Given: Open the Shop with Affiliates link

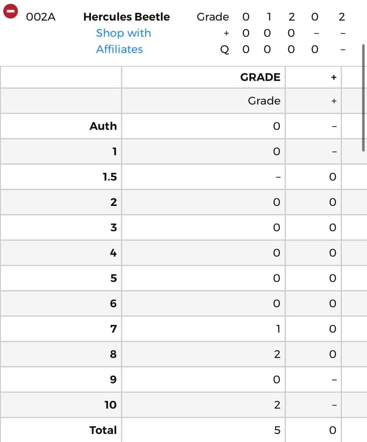Looking at the screenshot, I should tap(123, 41).
